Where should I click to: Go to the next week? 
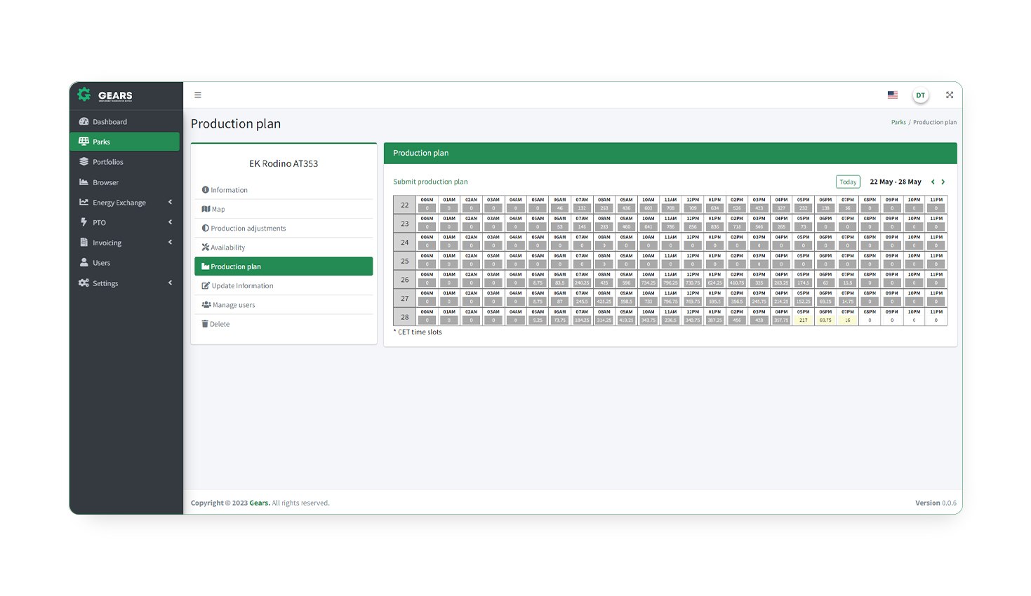pos(943,182)
